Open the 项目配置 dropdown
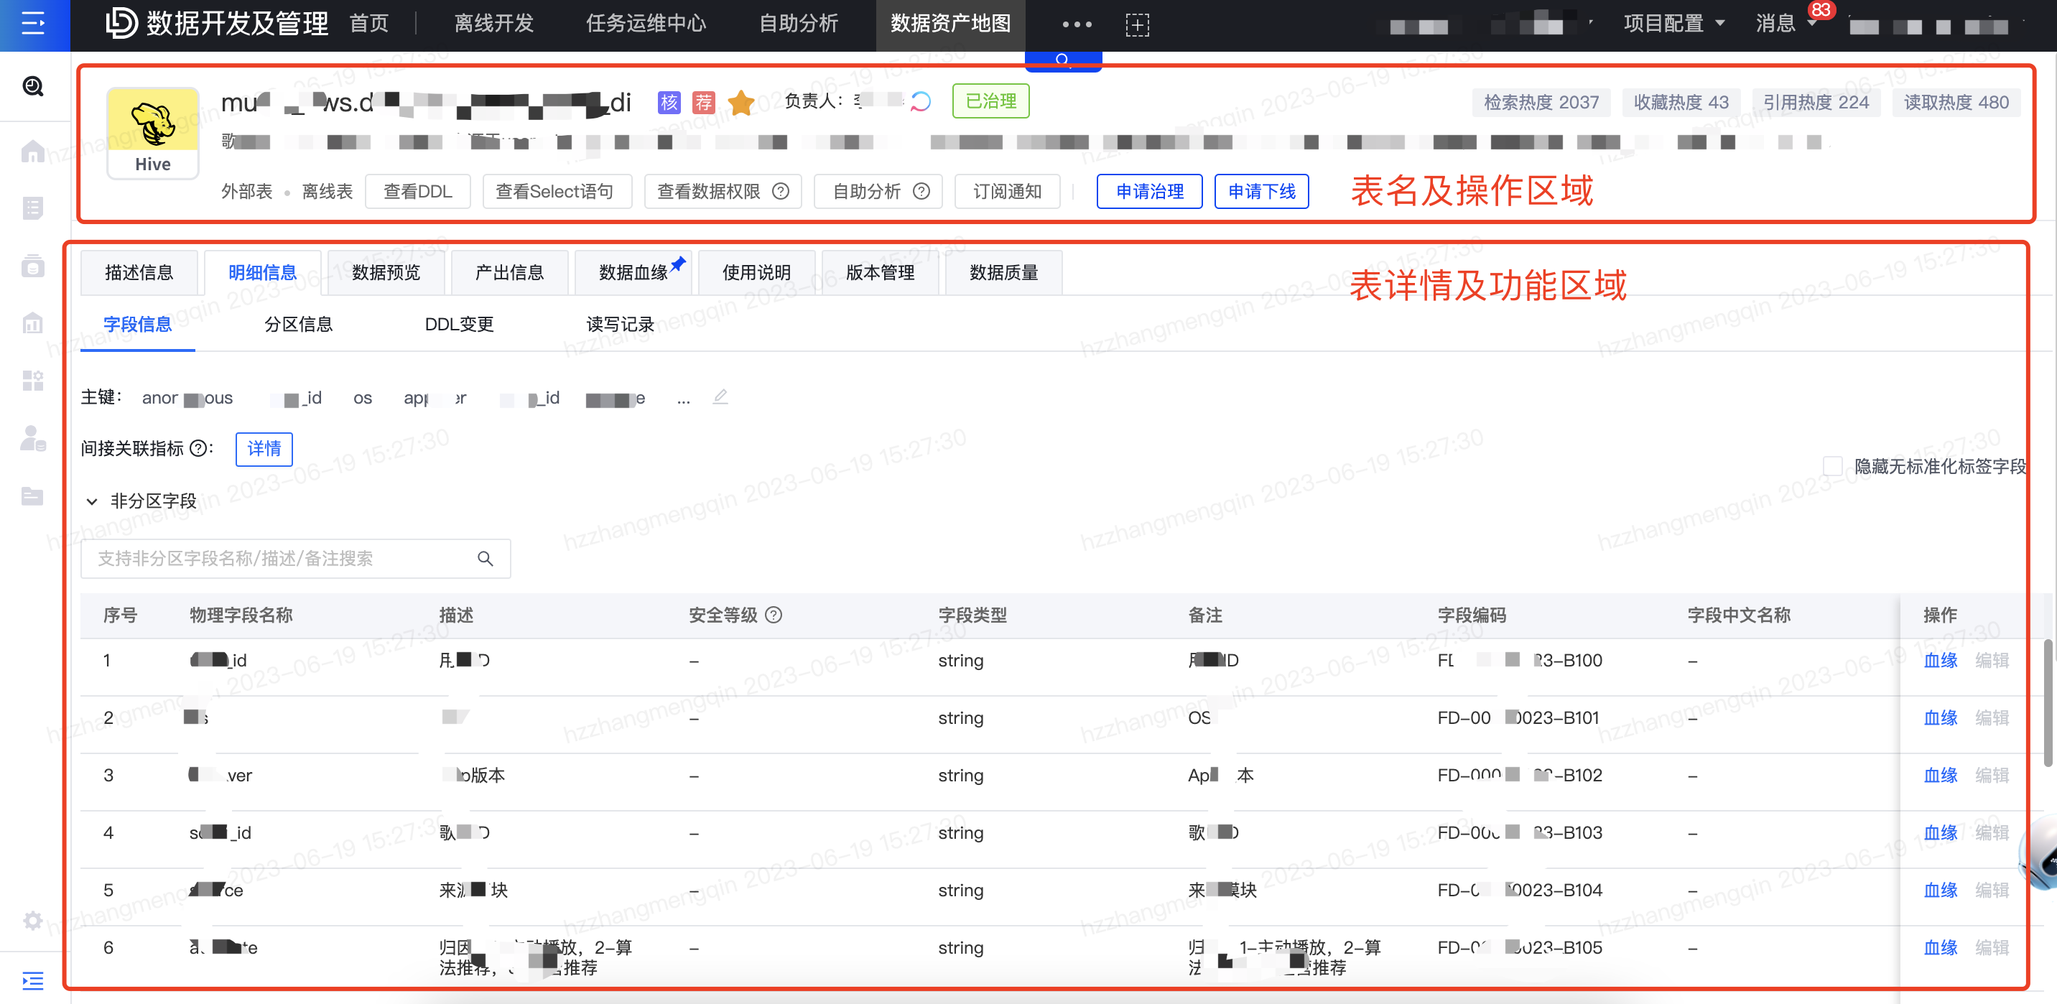Viewport: 2057px width, 1004px height. (1674, 23)
